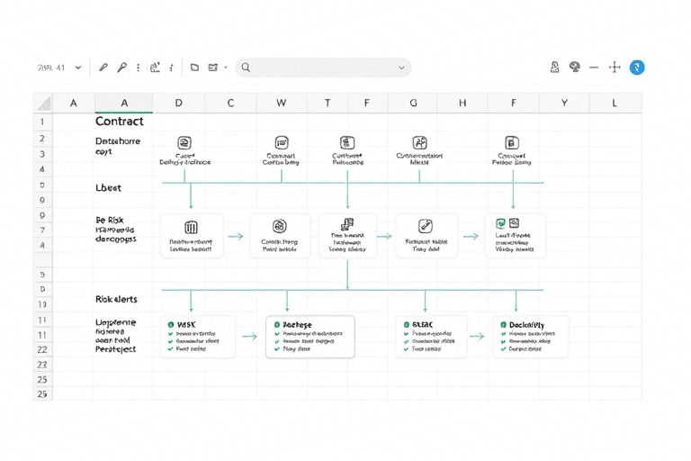Click the document icon under column F
The image size is (691, 461).
click(512, 142)
